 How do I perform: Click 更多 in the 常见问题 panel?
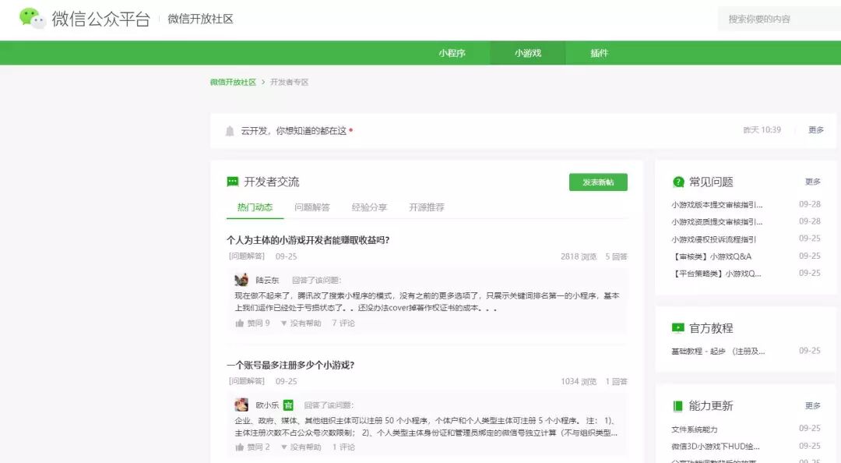pyautogui.click(x=812, y=182)
